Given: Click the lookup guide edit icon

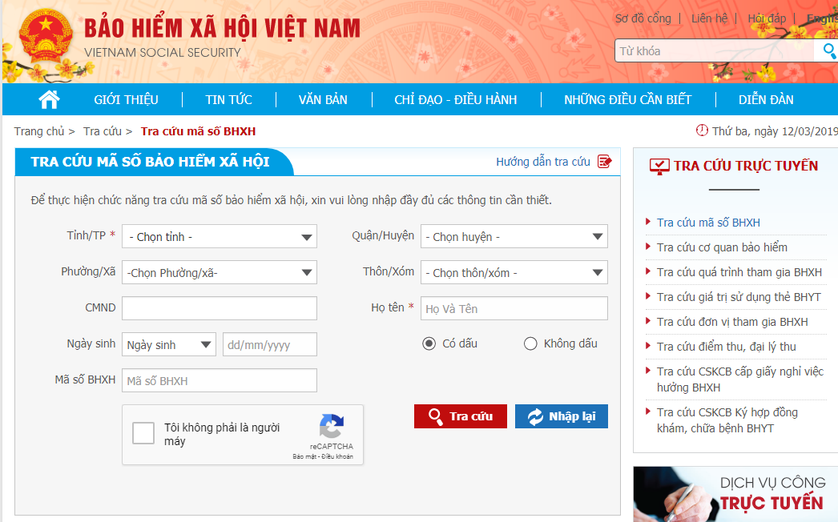Looking at the screenshot, I should (x=604, y=162).
